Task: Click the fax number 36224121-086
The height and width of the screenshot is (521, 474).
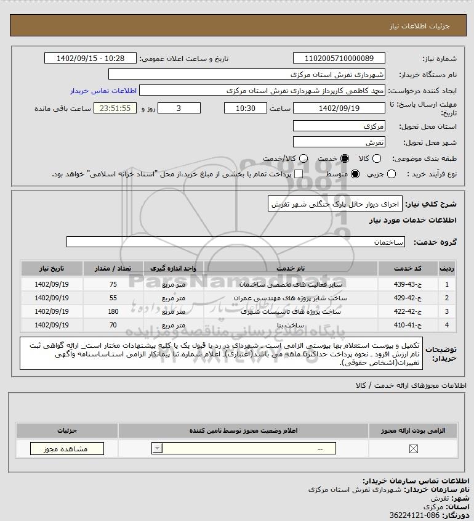Action: tap(414, 515)
